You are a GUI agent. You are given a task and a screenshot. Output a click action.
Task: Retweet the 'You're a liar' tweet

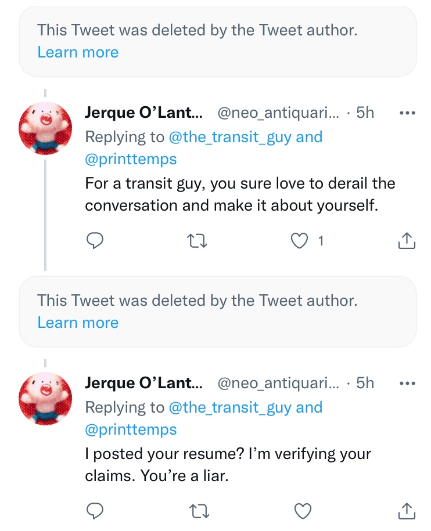click(x=199, y=511)
